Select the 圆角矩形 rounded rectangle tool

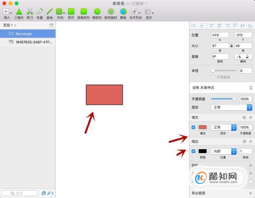(84, 12)
